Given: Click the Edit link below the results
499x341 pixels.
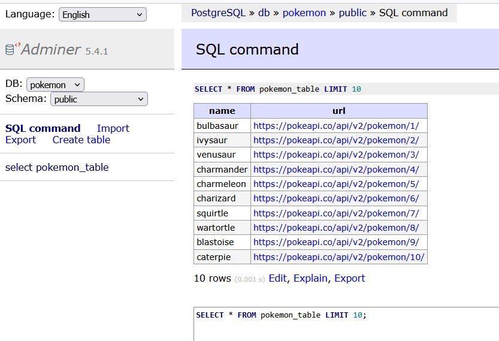Looking at the screenshot, I should click(277, 278).
